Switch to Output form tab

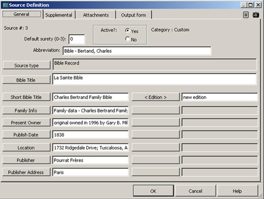pos(134,15)
